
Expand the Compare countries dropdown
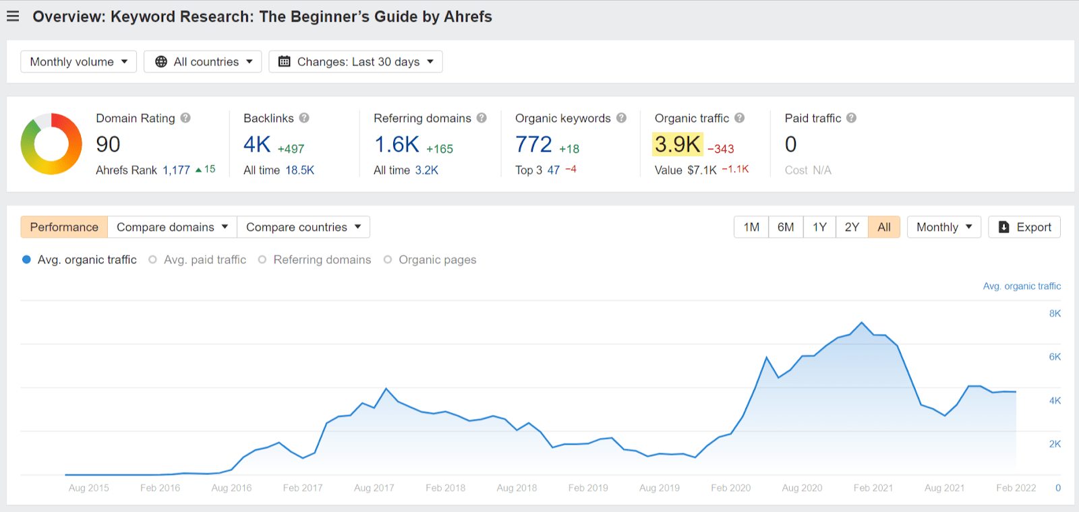[303, 227]
